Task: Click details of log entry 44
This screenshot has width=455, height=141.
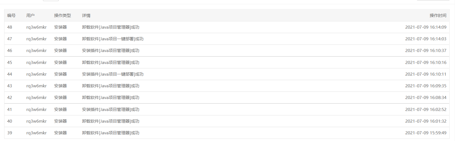Action: click(113, 74)
